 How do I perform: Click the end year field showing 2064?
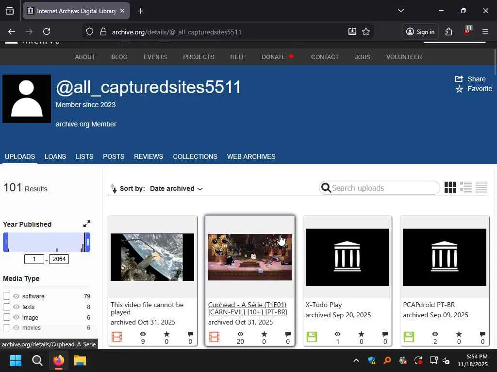(x=59, y=259)
